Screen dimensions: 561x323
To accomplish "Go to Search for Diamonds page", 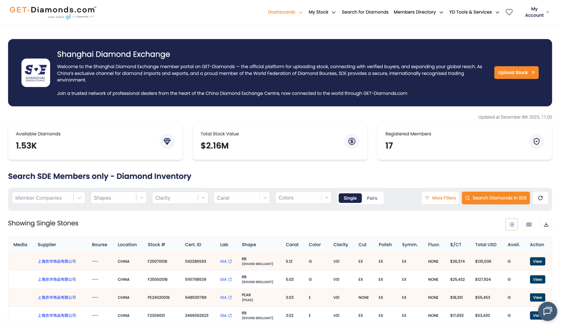I will pyautogui.click(x=365, y=12).
